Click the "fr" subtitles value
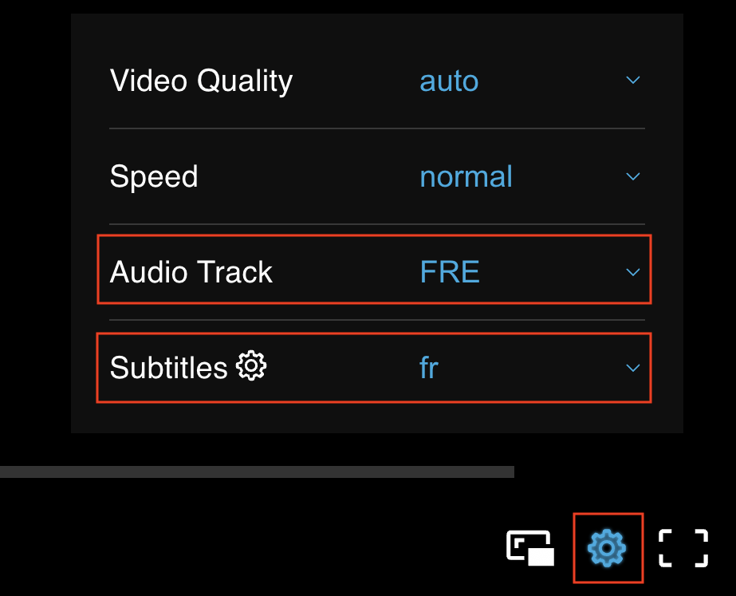Image resolution: width=736 pixels, height=596 pixels. point(429,368)
